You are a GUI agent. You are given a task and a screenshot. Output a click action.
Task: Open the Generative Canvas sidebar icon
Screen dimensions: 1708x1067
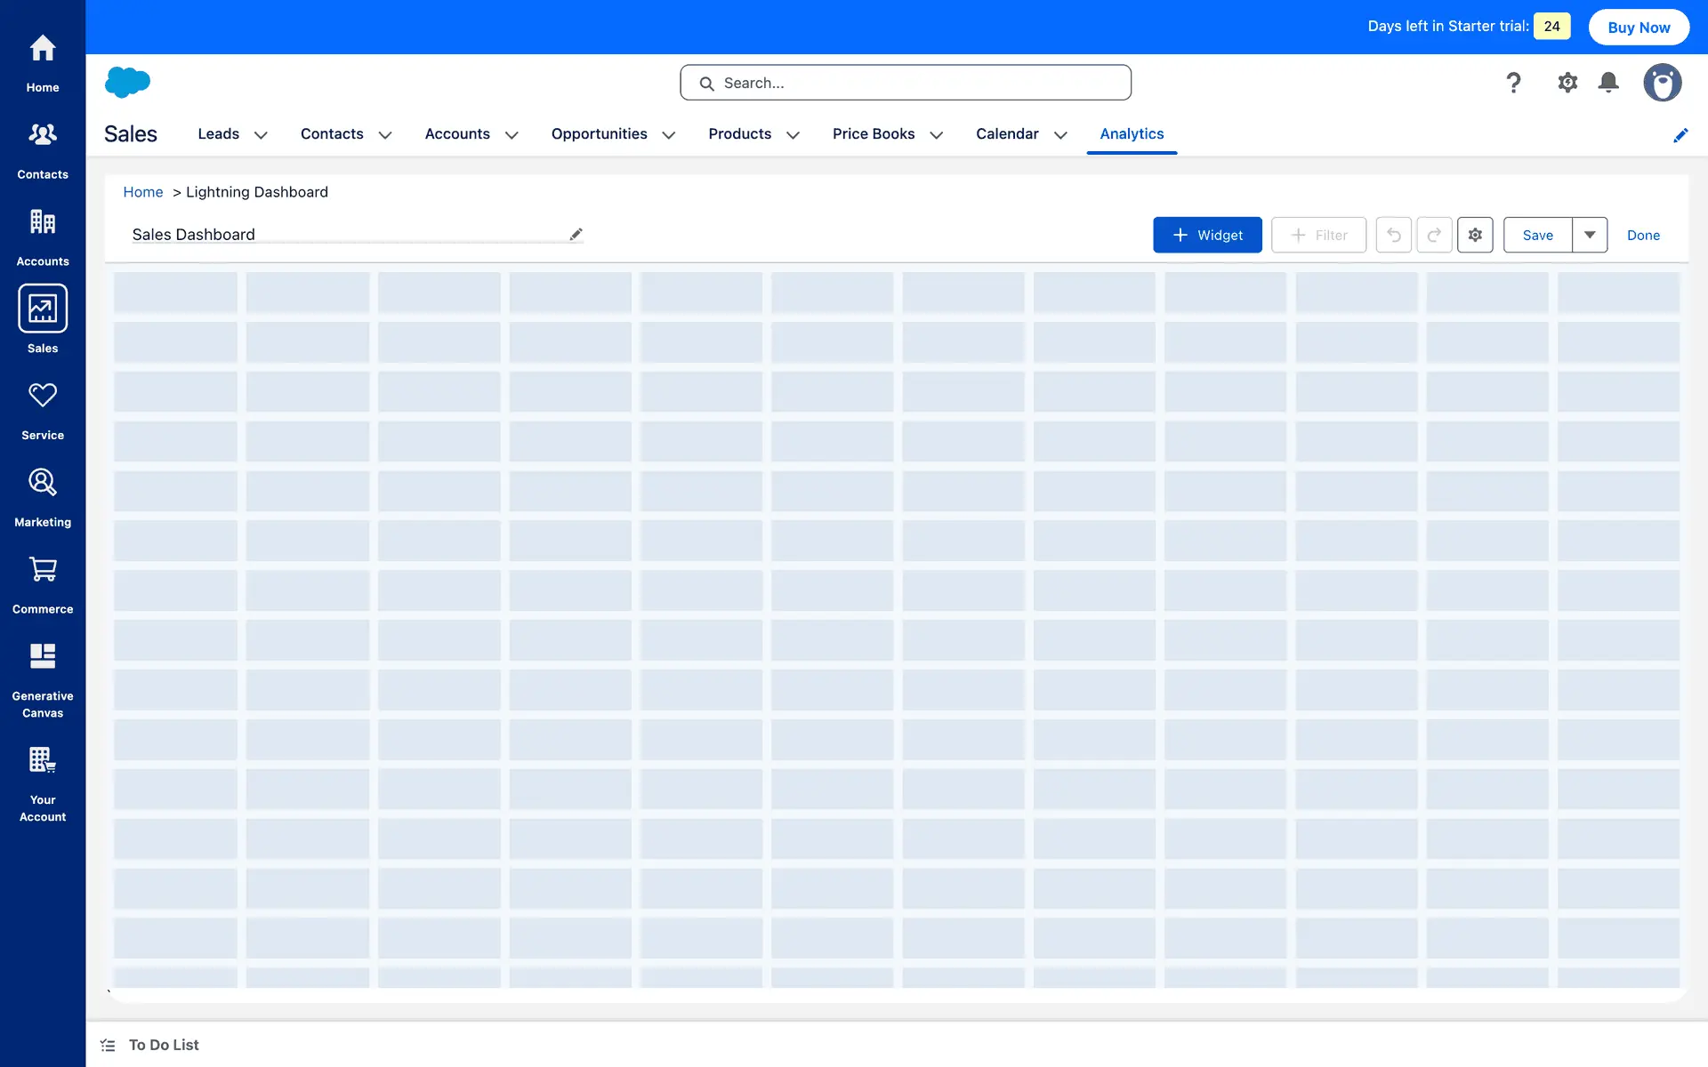(x=43, y=656)
